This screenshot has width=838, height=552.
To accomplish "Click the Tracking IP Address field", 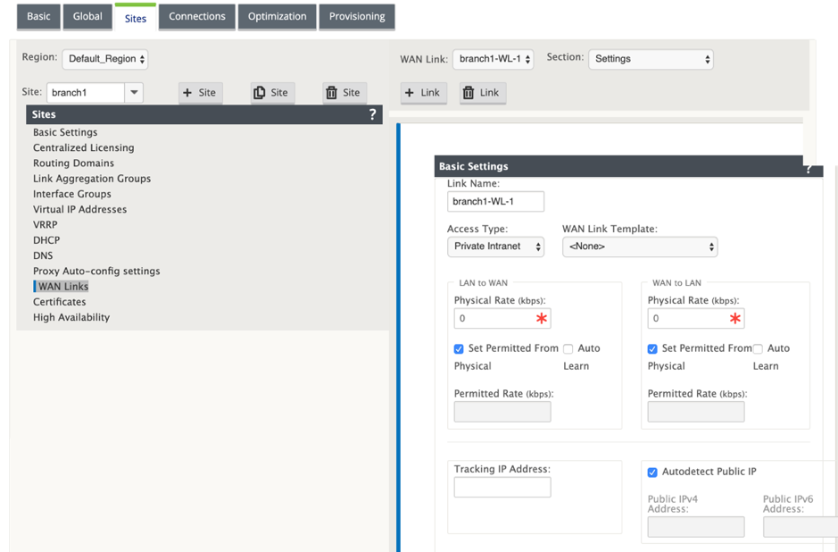I will 502,488.
